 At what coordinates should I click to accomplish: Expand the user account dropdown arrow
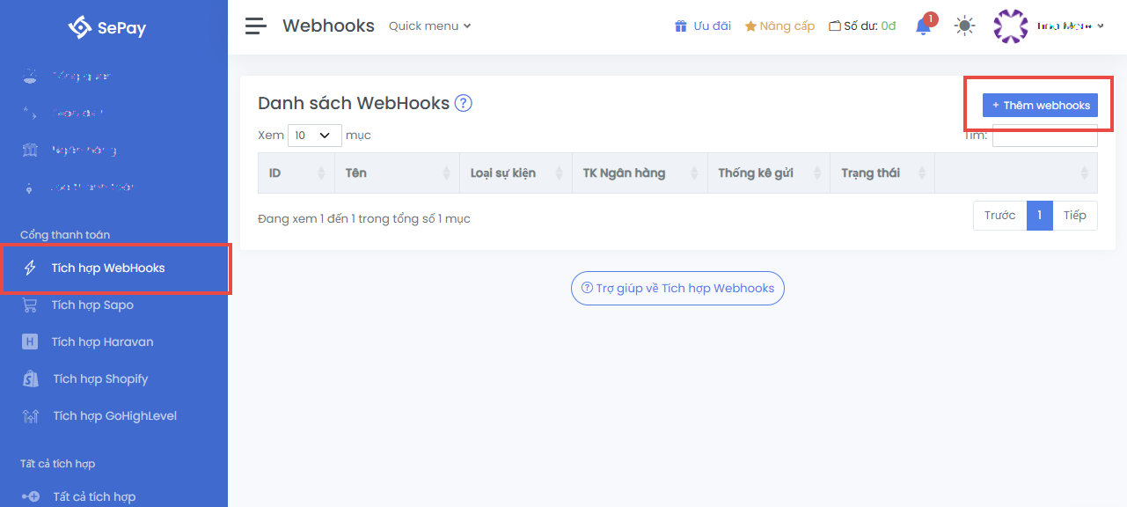(x=1100, y=26)
